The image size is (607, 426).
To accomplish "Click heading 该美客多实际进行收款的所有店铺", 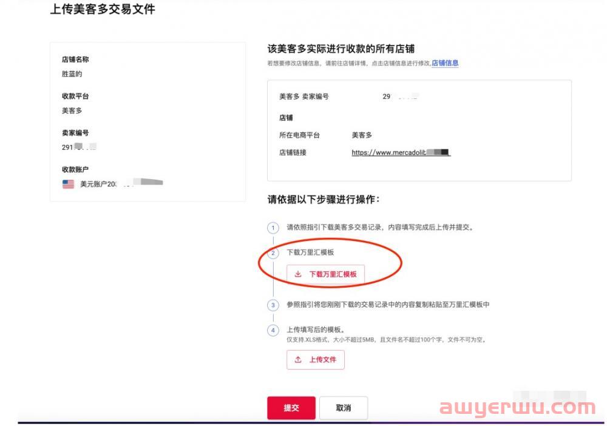I will click(x=341, y=49).
